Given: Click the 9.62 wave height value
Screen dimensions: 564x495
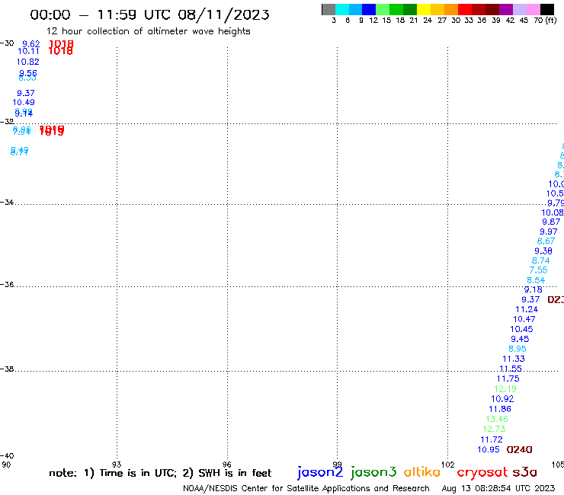Looking at the screenshot, I should click(31, 44).
